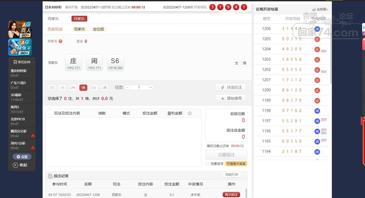Open 广东11选5 lottery

[22, 85]
